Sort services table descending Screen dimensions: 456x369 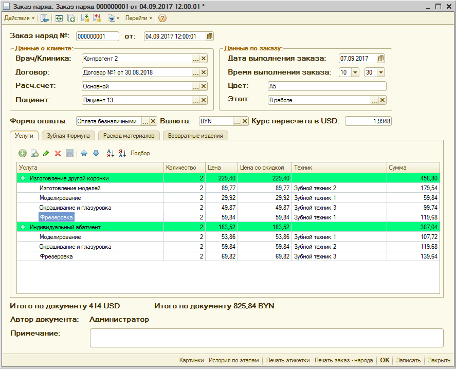pos(122,153)
